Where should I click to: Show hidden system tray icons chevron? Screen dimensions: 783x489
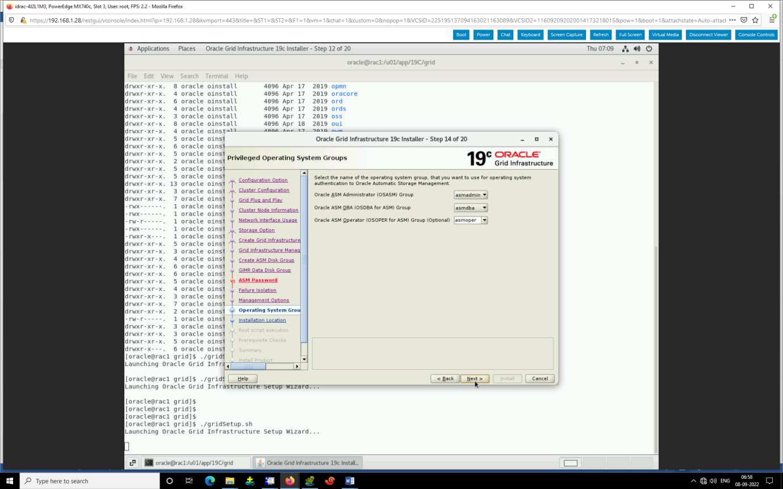click(693, 481)
